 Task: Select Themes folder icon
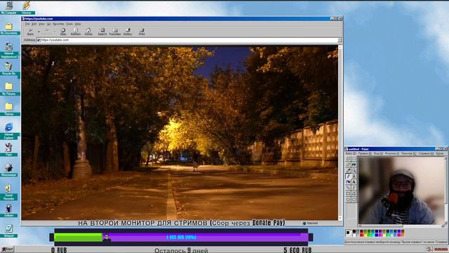click(x=9, y=109)
